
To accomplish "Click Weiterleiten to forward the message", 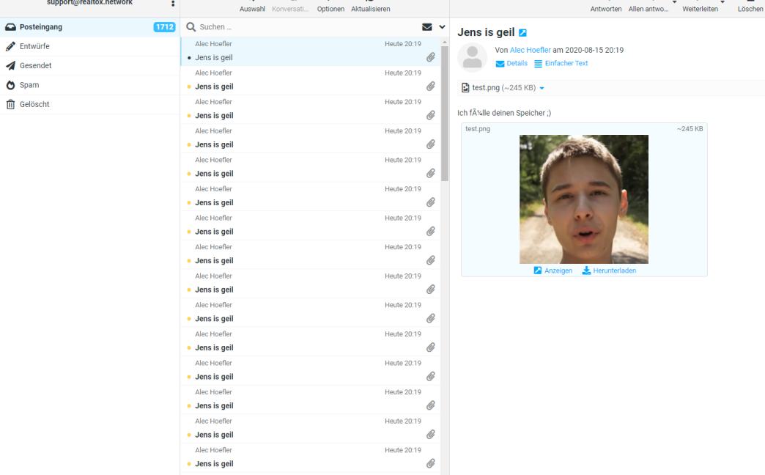I will [700, 9].
